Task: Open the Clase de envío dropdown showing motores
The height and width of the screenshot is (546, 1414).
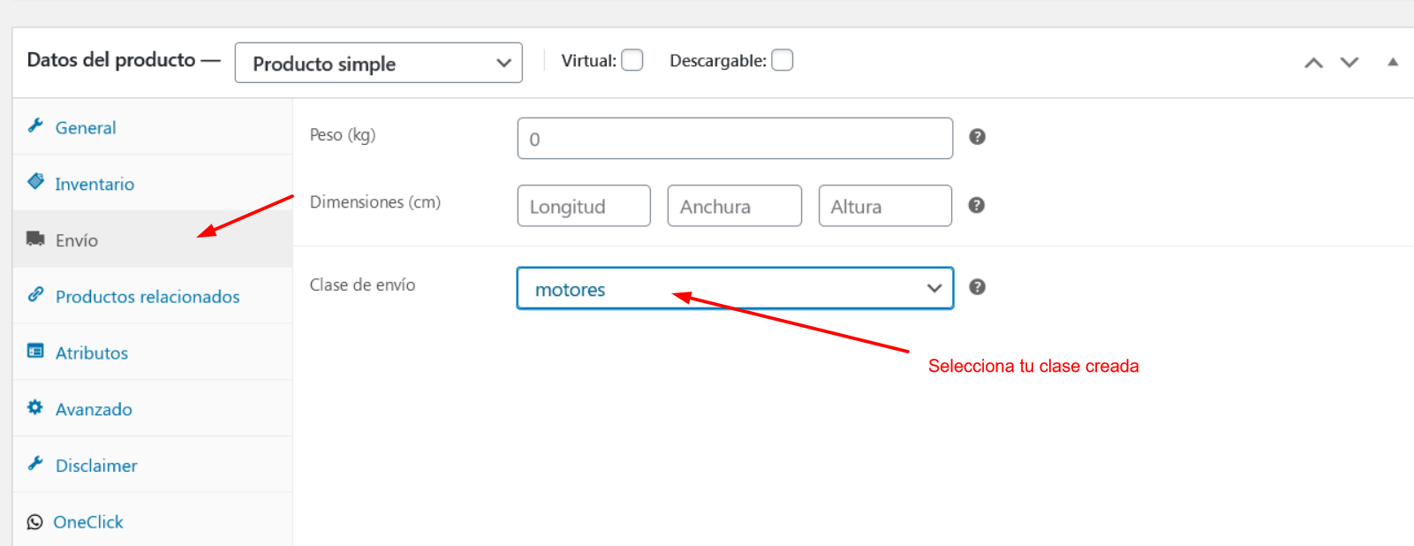Action: 735,288
